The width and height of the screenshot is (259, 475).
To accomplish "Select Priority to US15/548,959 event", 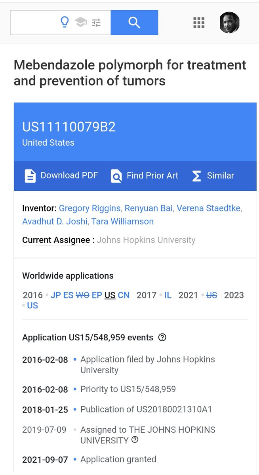I will [128, 389].
